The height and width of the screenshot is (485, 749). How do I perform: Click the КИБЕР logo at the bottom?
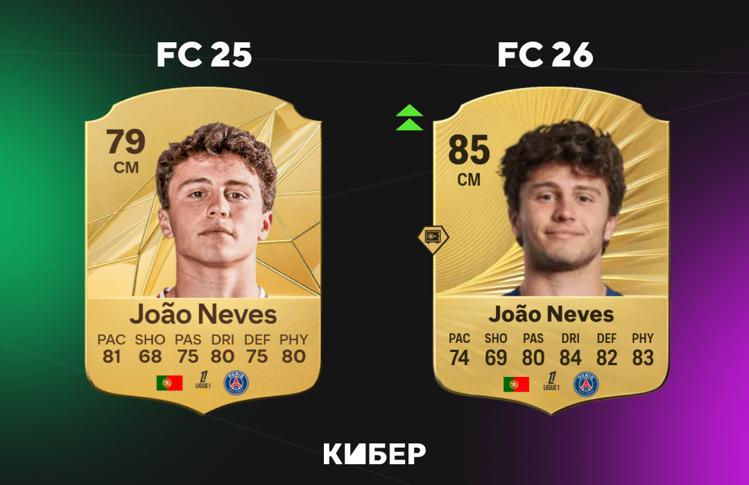[x=374, y=454]
